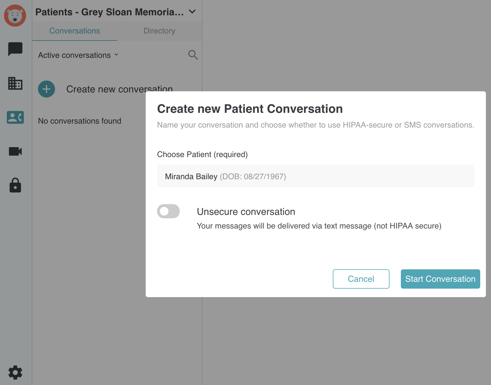Screen dimensions: 491x385
Task: Click the search magnifier icon
Action: tap(193, 55)
